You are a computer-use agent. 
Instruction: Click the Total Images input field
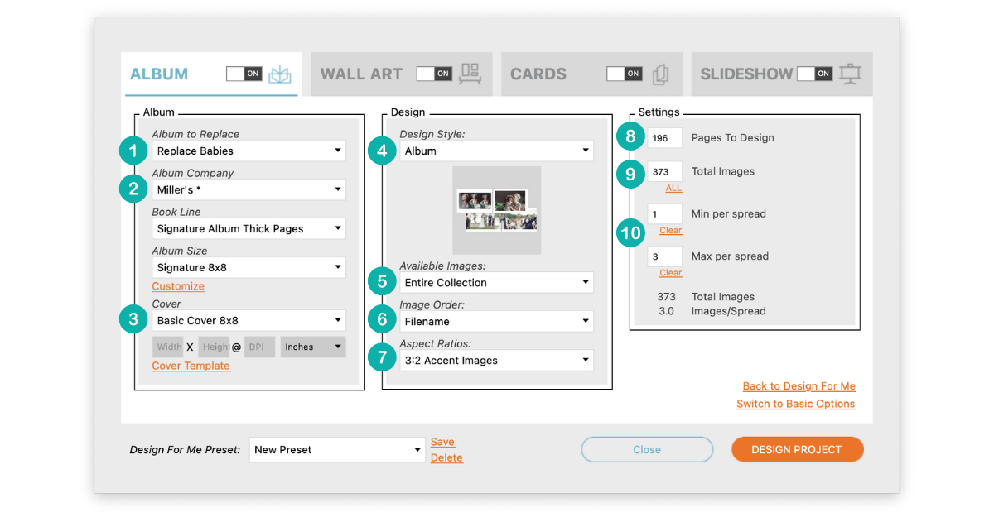coord(664,172)
